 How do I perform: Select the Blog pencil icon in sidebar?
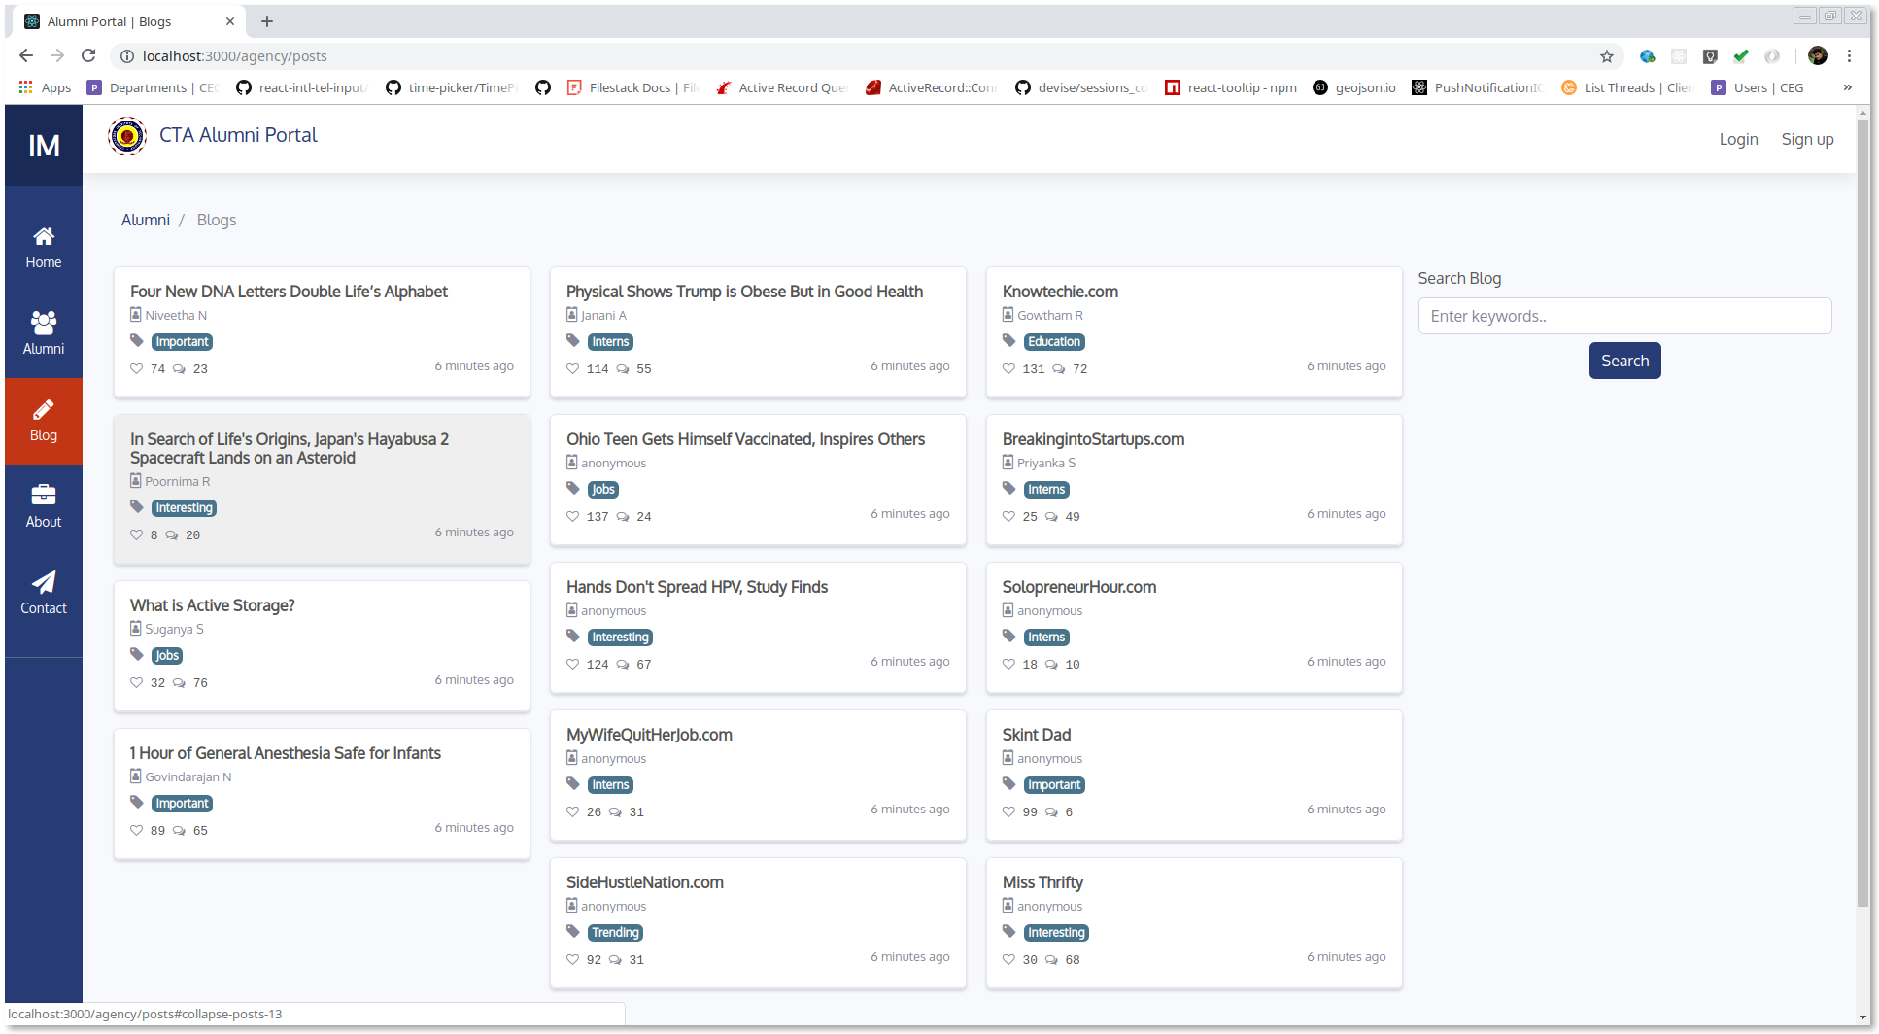[x=44, y=410]
